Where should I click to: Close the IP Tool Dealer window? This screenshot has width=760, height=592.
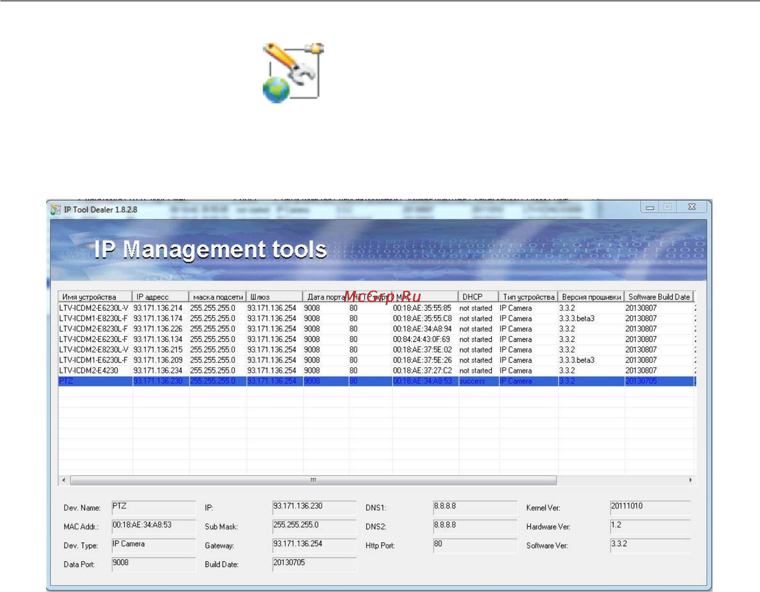click(692, 207)
